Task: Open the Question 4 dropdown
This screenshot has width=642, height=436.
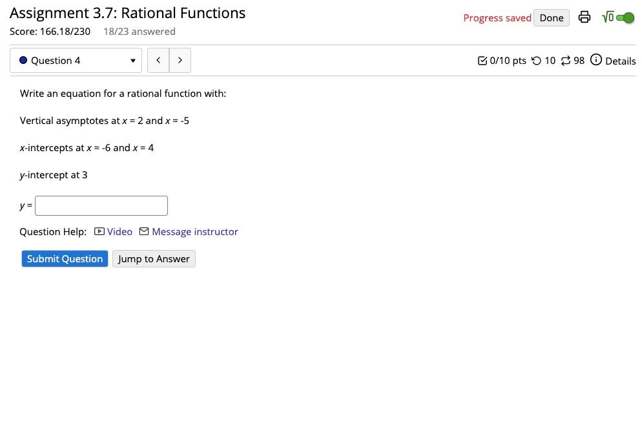Action: coord(76,60)
